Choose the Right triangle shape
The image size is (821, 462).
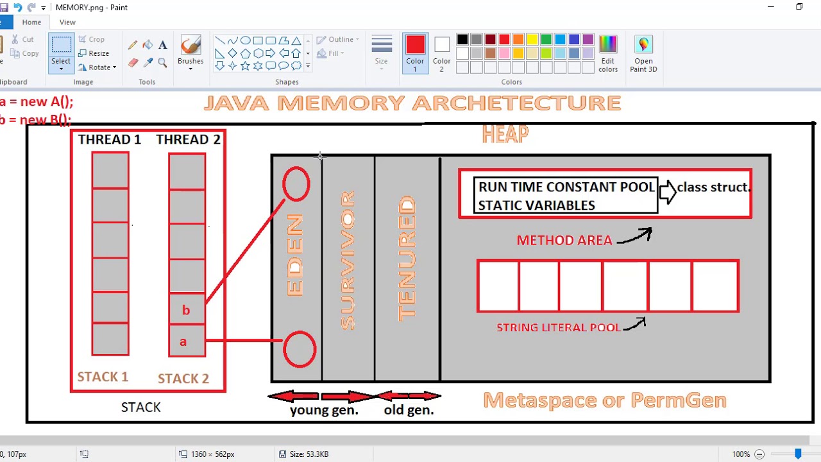click(219, 53)
